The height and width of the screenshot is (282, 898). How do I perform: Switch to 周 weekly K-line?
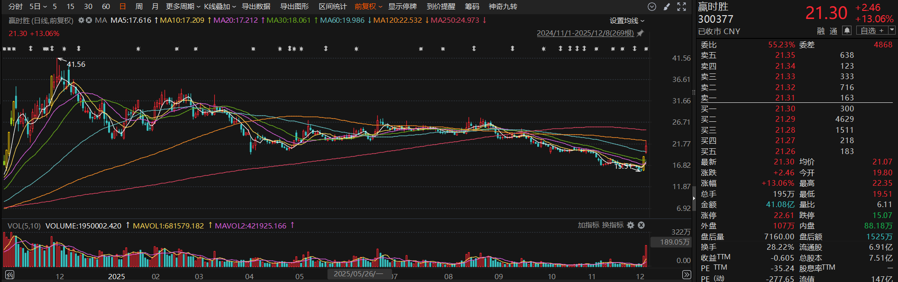pos(139,7)
